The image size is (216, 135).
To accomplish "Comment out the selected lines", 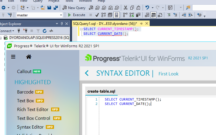I will [x=169, y=15].
